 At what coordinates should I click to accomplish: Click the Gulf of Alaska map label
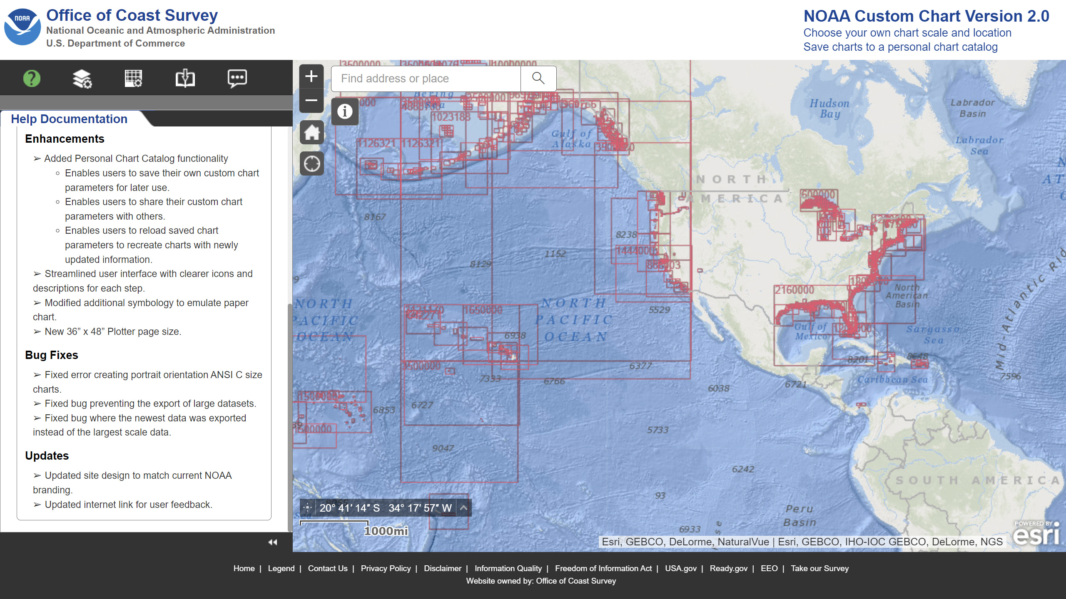[x=571, y=139]
